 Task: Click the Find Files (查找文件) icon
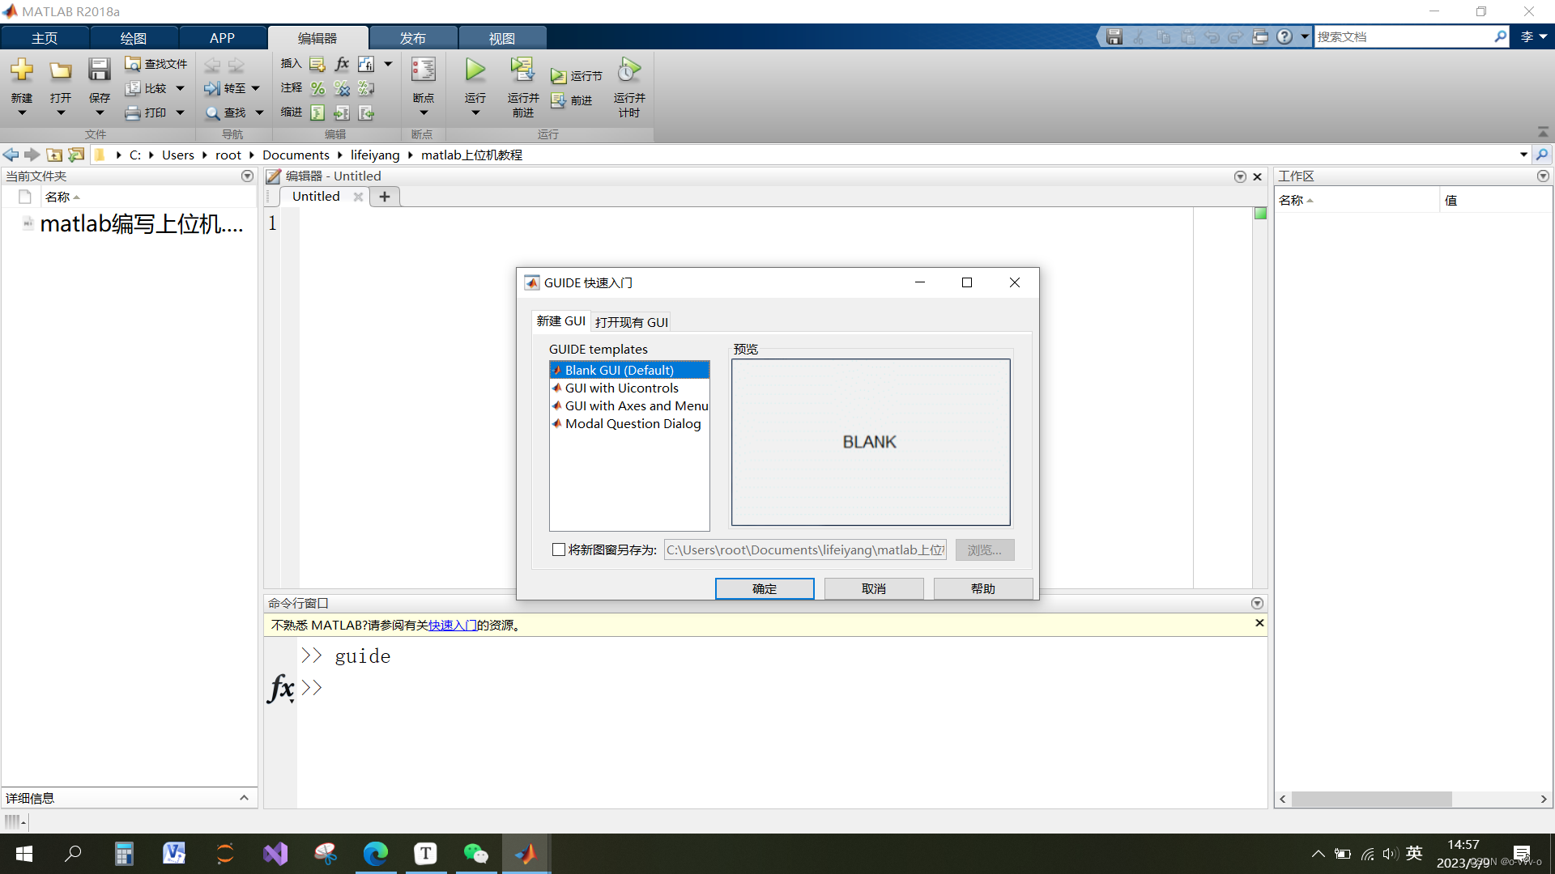click(133, 64)
